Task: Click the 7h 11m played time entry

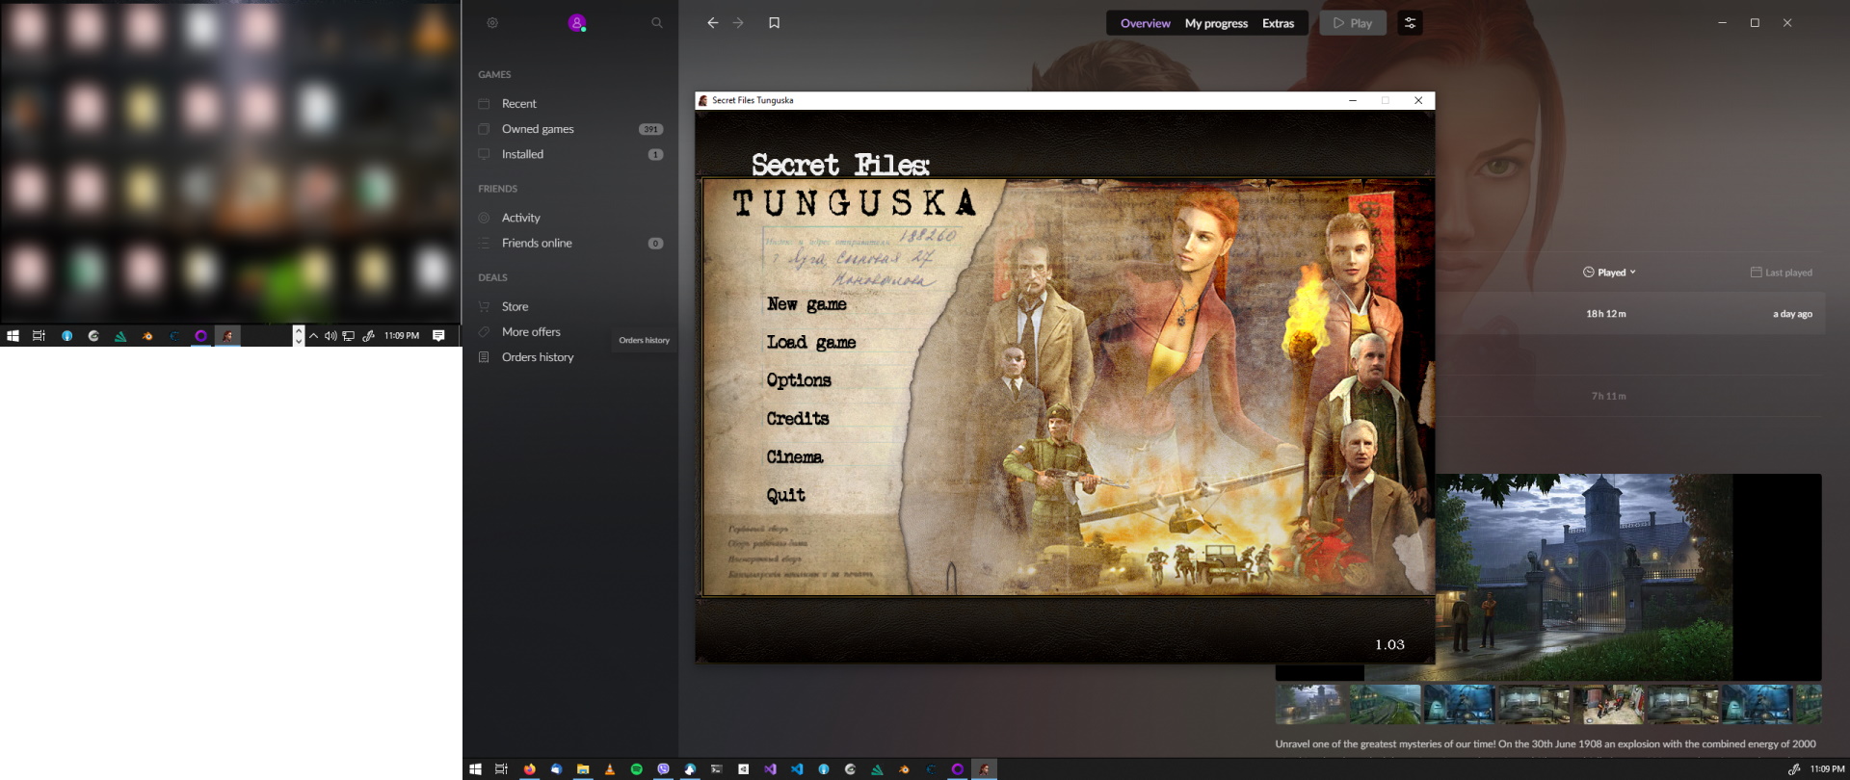Action: point(1608,396)
